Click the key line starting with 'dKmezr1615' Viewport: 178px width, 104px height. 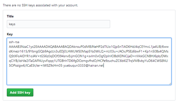(89, 51)
